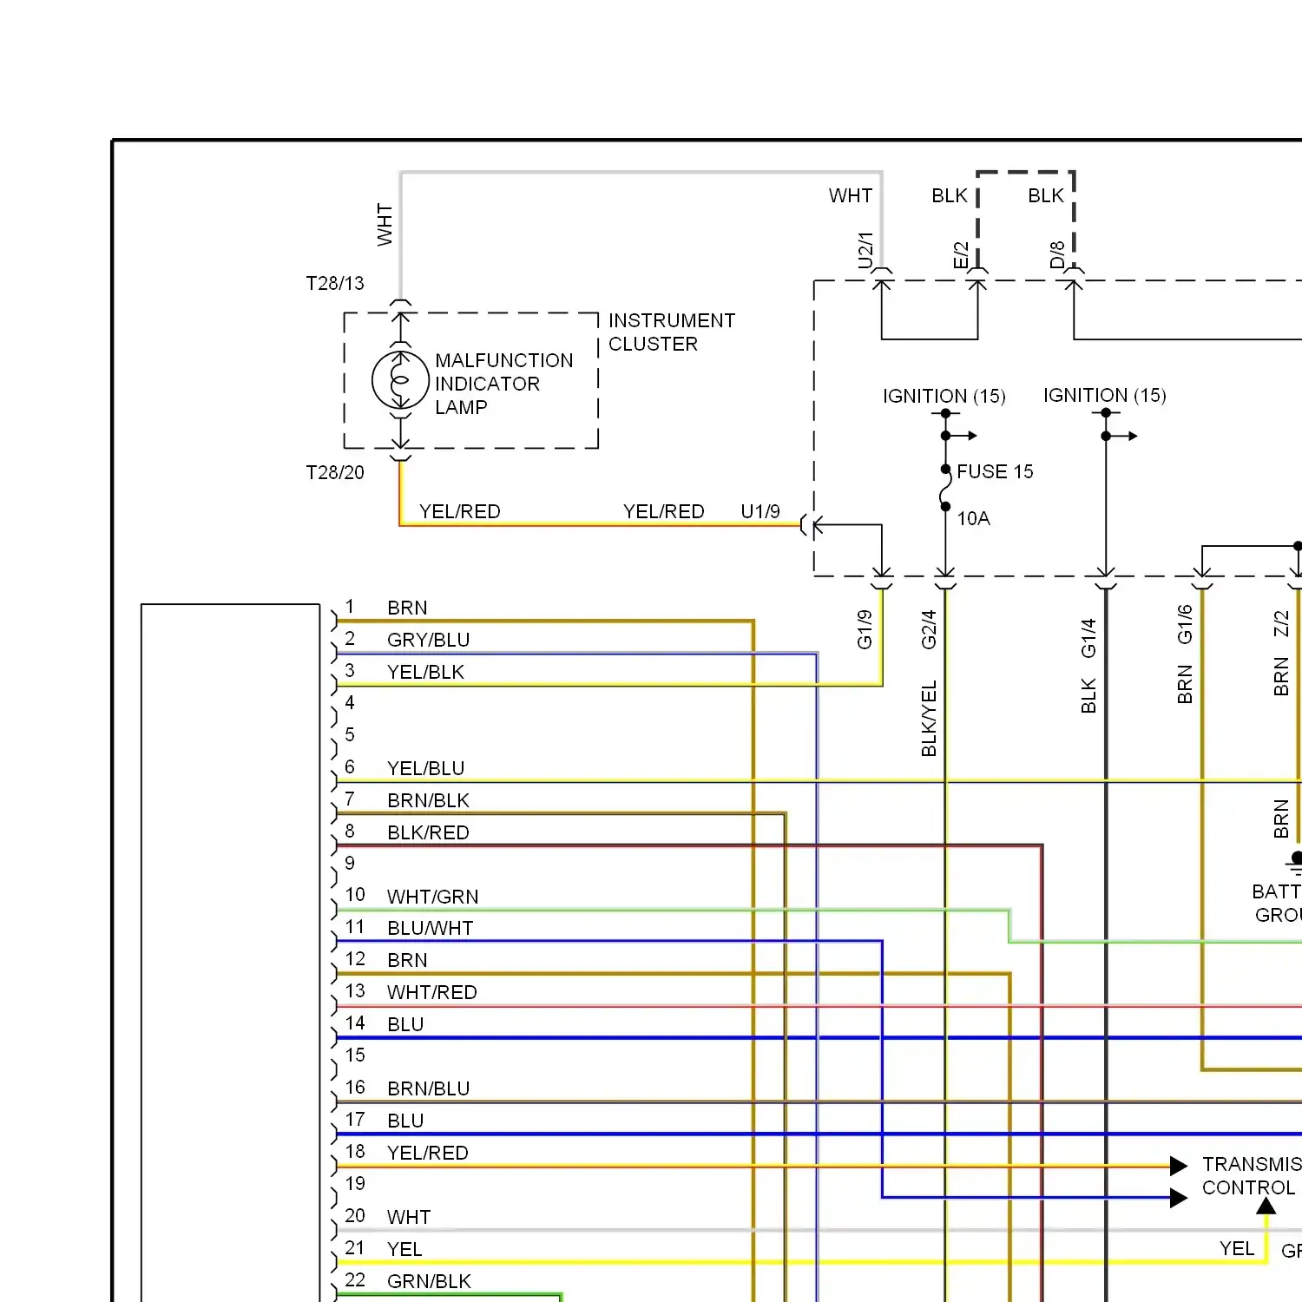Select pin 7 BRN/BLK wire label
The height and width of the screenshot is (1302, 1302).
(428, 800)
